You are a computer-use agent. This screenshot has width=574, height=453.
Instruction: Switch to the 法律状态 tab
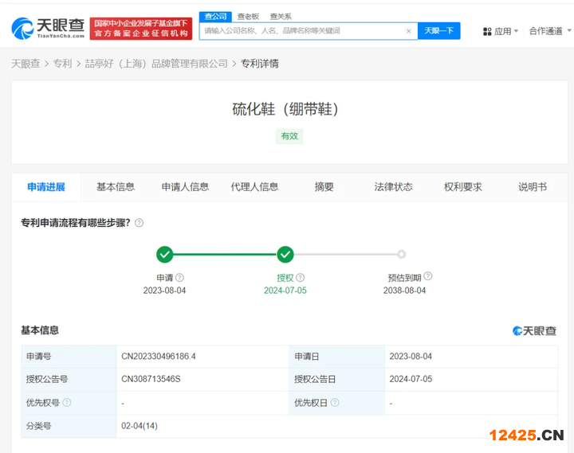pos(394,187)
